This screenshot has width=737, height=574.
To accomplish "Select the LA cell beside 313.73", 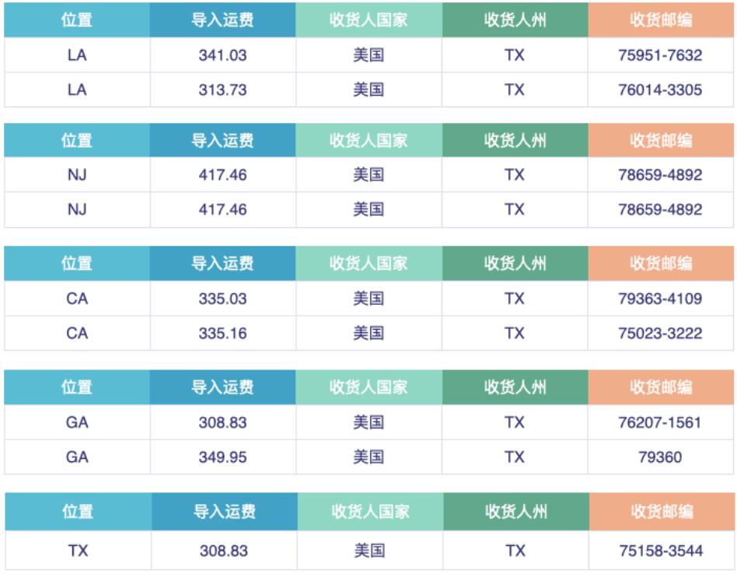I will [x=77, y=89].
